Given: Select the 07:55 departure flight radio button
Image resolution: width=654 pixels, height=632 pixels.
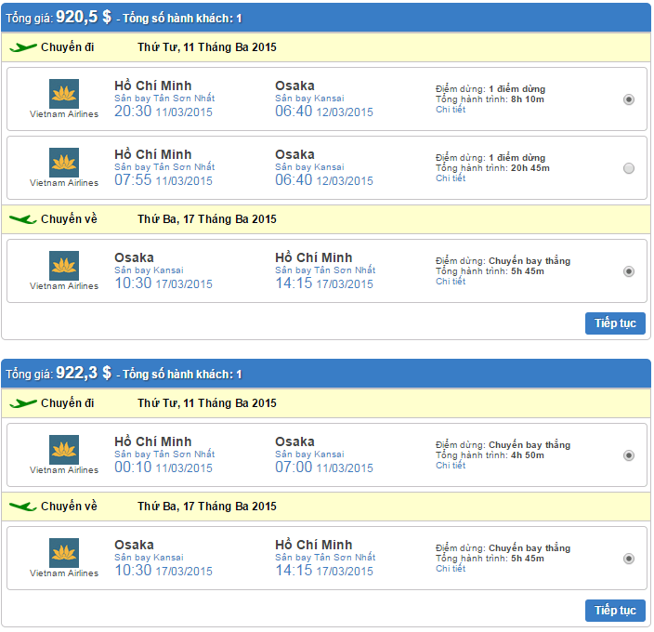Looking at the screenshot, I should click(629, 168).
